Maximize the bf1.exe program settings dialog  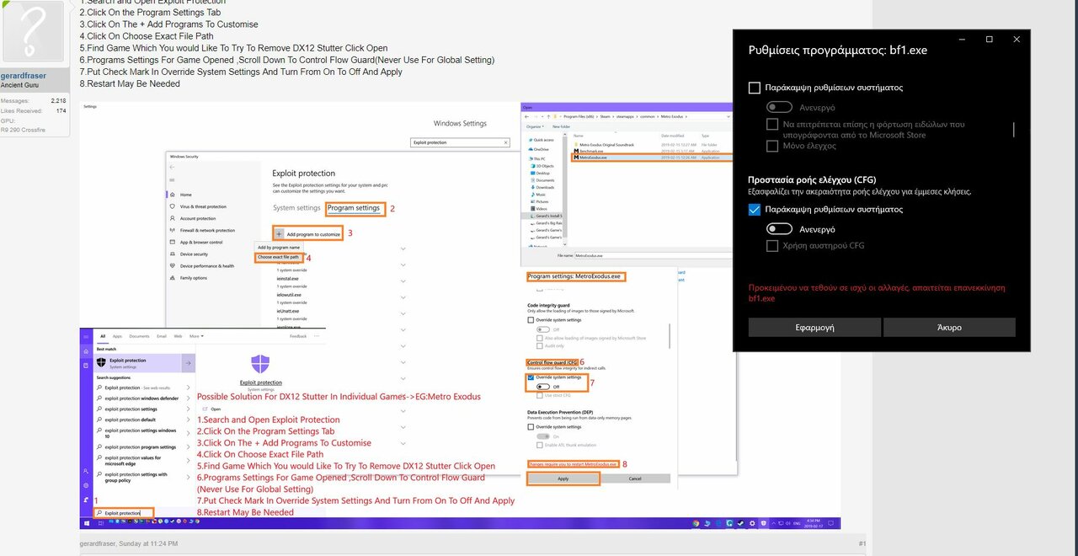[x=989, y=39]
